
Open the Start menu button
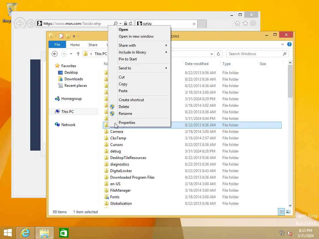pos(7,233)
